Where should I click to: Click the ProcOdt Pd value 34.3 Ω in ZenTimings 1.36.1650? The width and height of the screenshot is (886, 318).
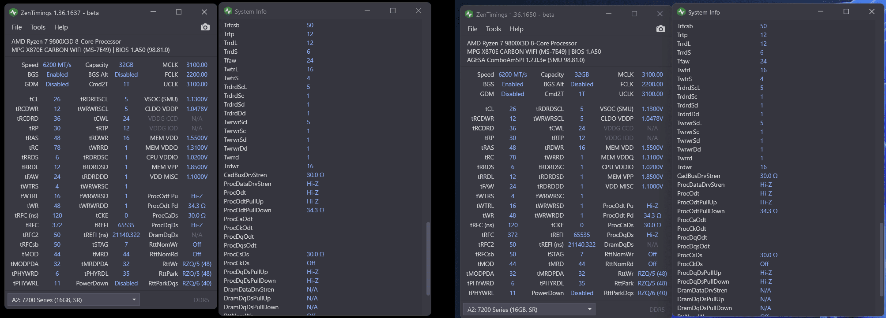point(652,215)
